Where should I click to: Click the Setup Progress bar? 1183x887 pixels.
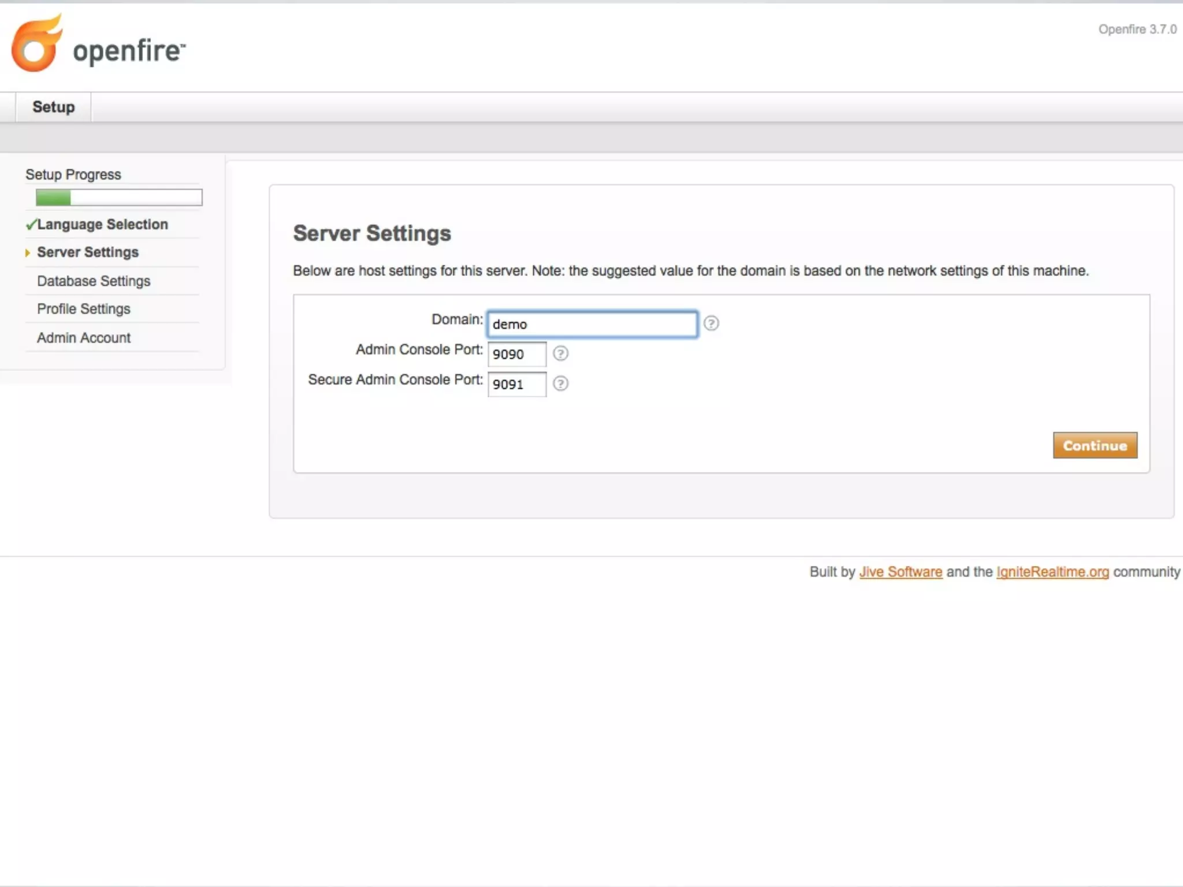[119, 197]
